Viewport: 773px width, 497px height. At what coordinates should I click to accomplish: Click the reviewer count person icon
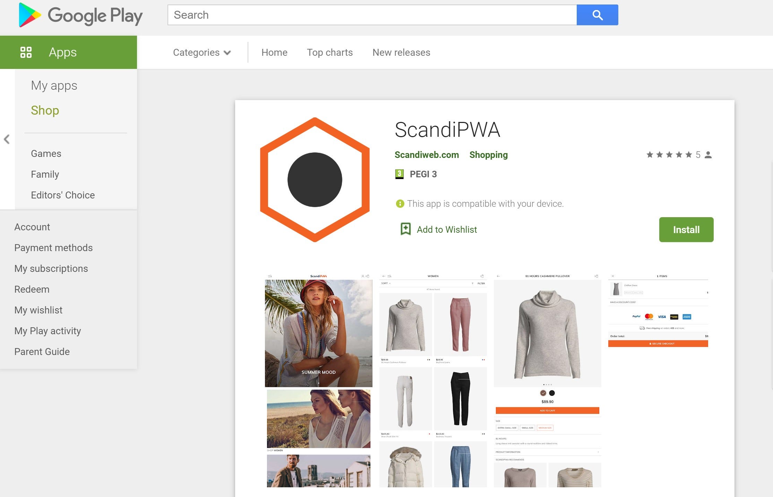pos(708,155)
